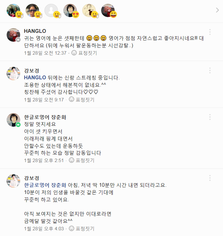Image resolution: width=223 pixels, height=236 pixels.
Task: Open more options for 강보경's first reply
Action: tap(210, 70)
